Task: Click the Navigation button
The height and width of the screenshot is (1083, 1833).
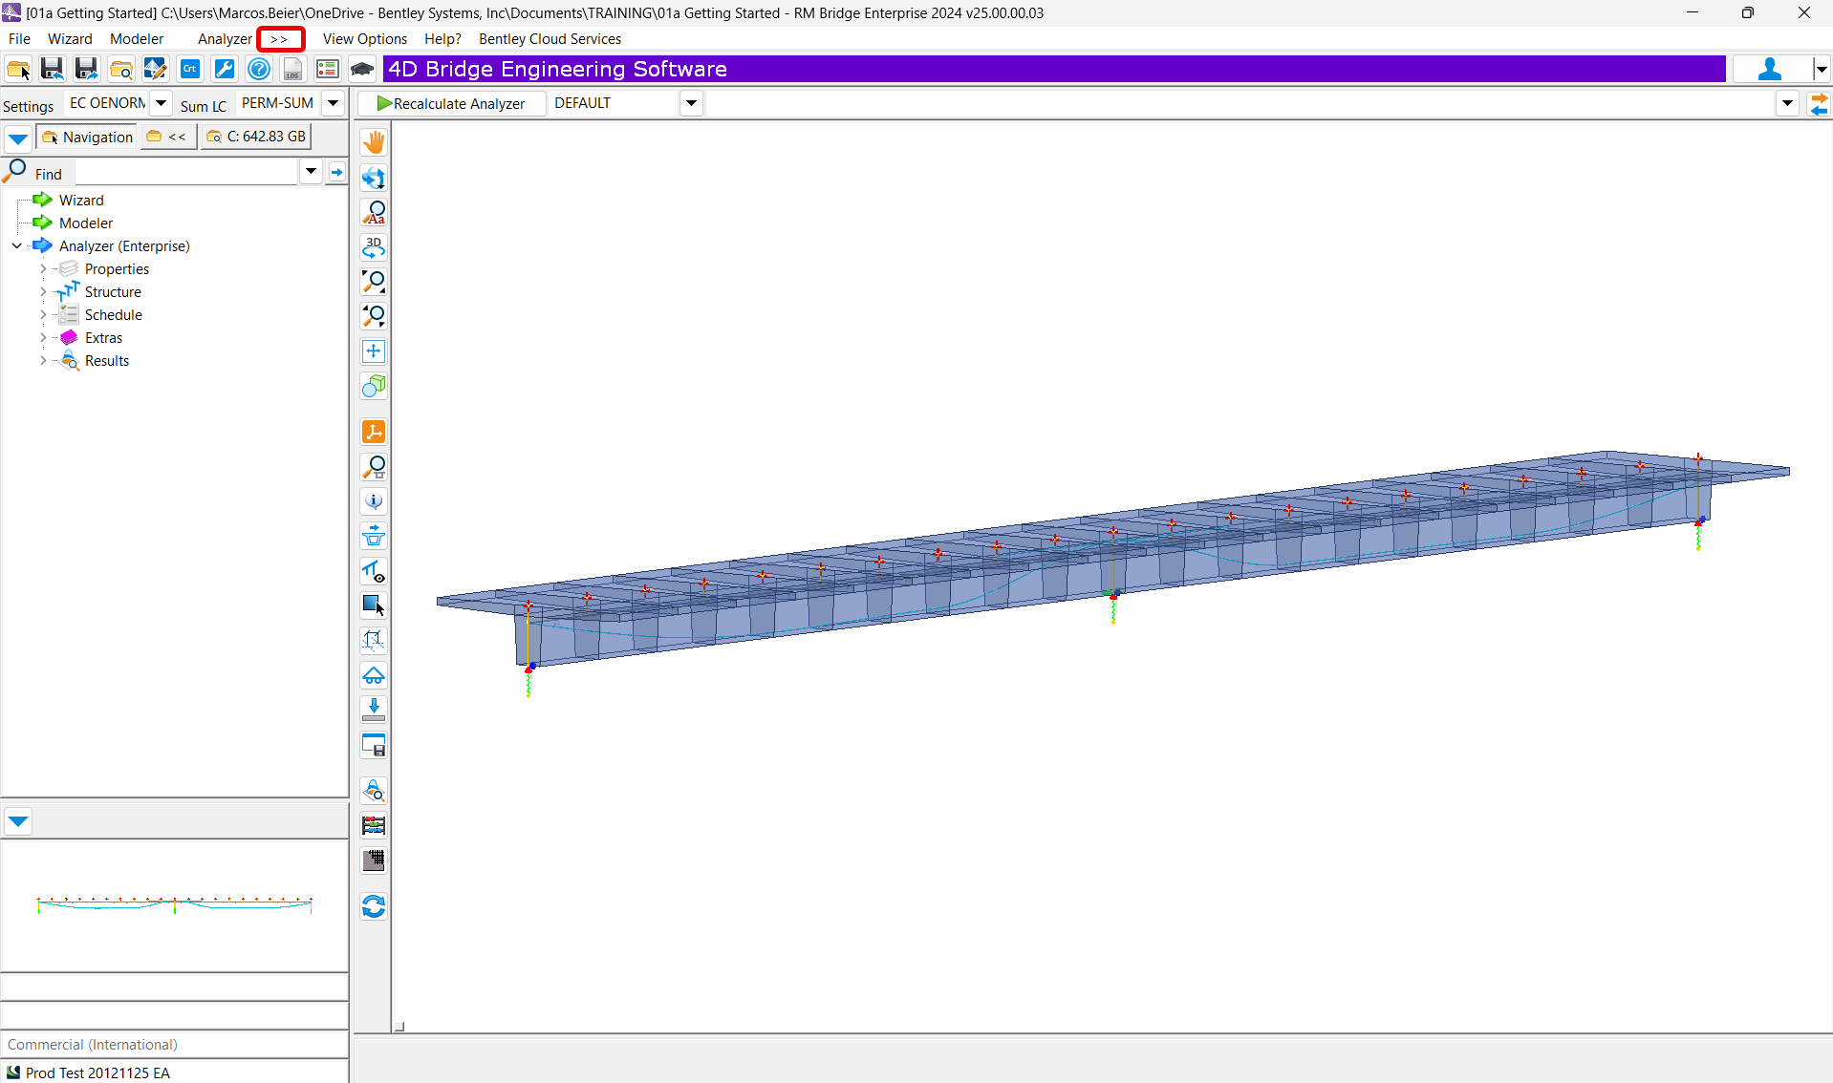Action: [87, 137]
